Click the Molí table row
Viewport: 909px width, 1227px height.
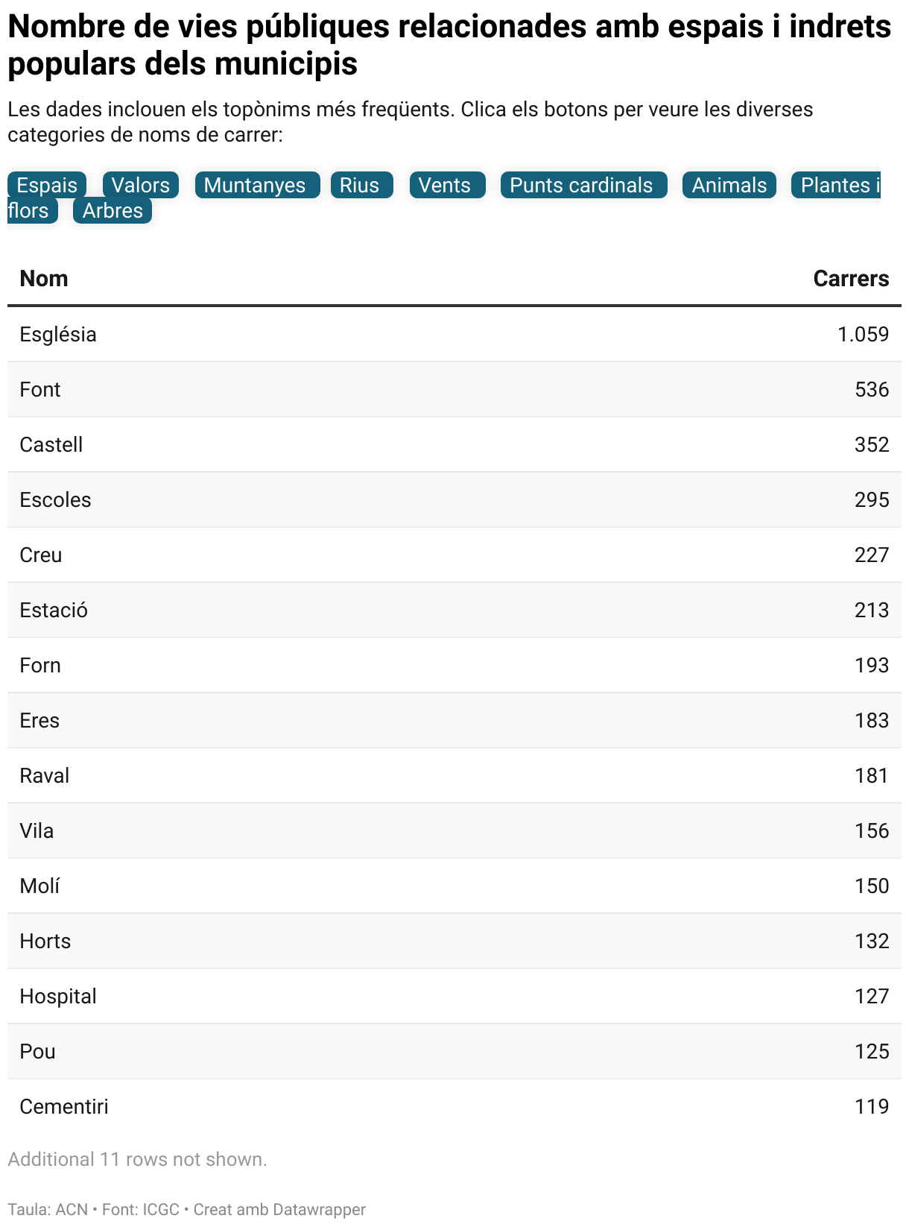pyautogui.click(x=454, y=886)
